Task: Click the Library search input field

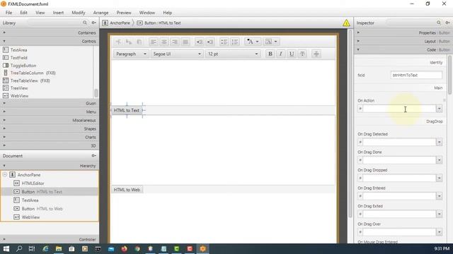Action: pyautogui.click(x=55, y=23)
